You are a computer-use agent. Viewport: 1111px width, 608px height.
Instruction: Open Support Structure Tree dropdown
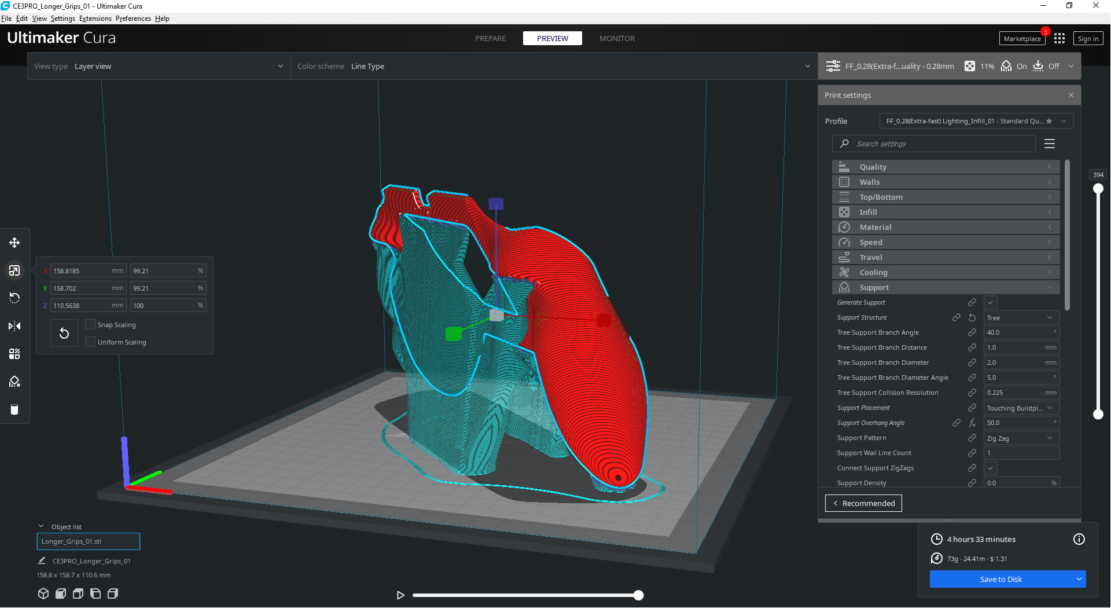(1021, 317)
